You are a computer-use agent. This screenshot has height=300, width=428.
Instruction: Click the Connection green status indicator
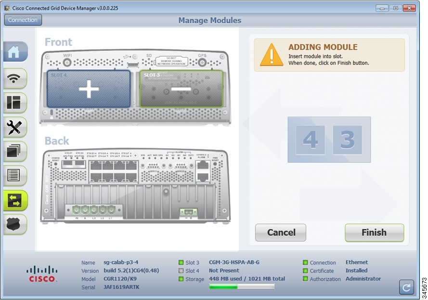pos(305,262)
